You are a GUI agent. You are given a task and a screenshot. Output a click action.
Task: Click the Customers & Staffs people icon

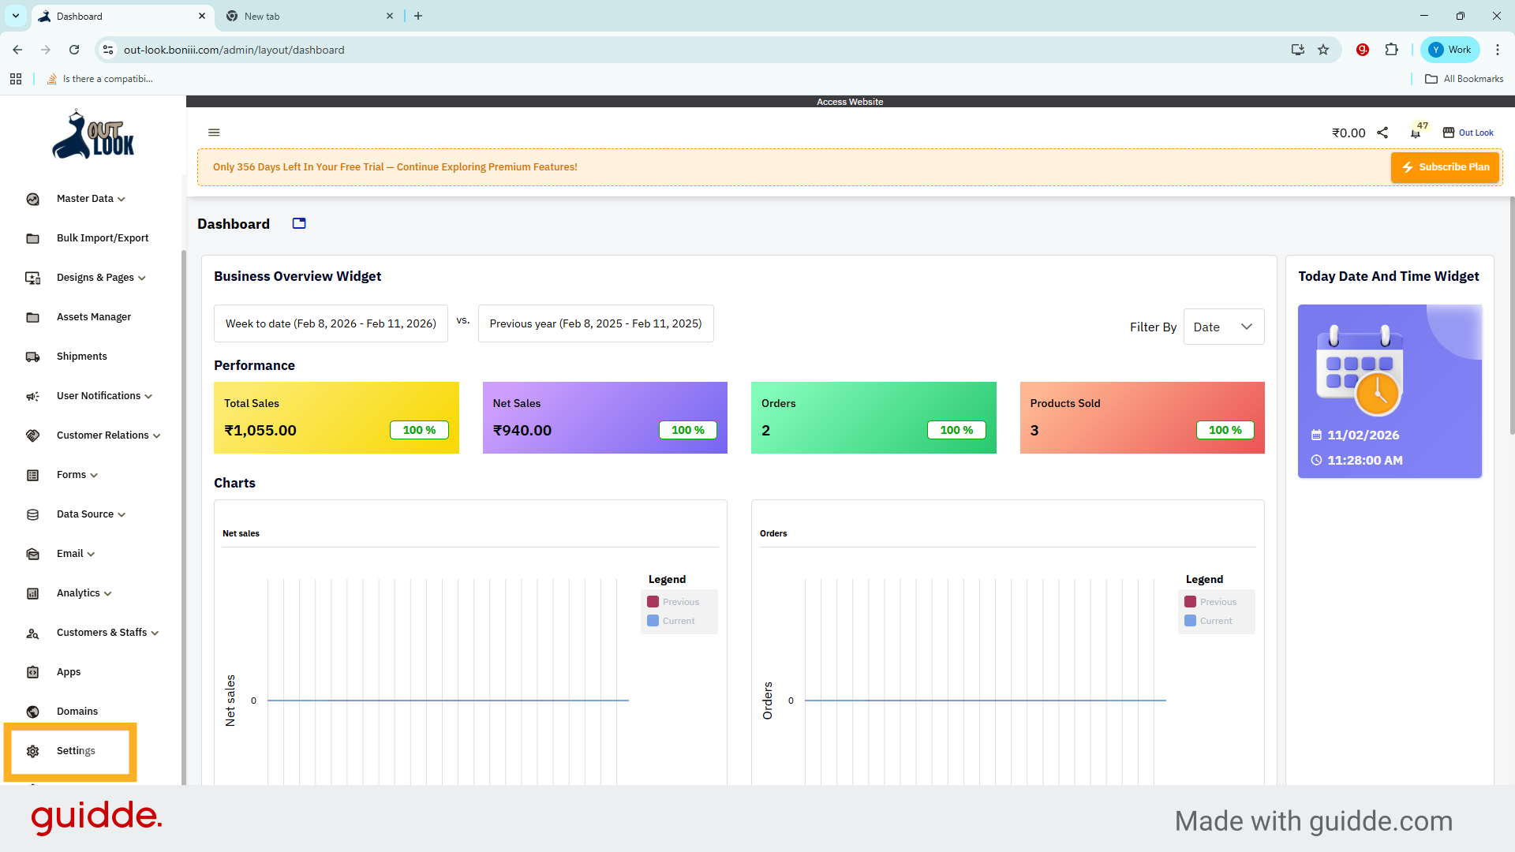click(32, 633)
